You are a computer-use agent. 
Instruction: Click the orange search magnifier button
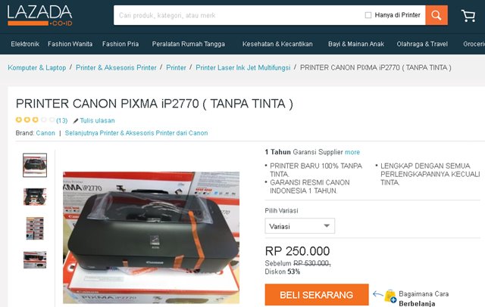tap(436, 15)
